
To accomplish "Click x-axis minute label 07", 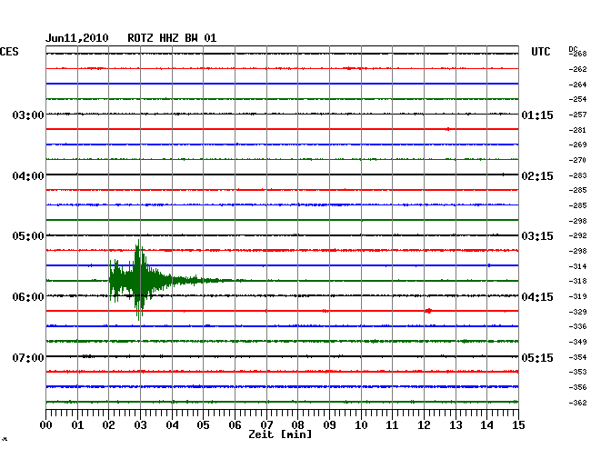I will (266, 425).
